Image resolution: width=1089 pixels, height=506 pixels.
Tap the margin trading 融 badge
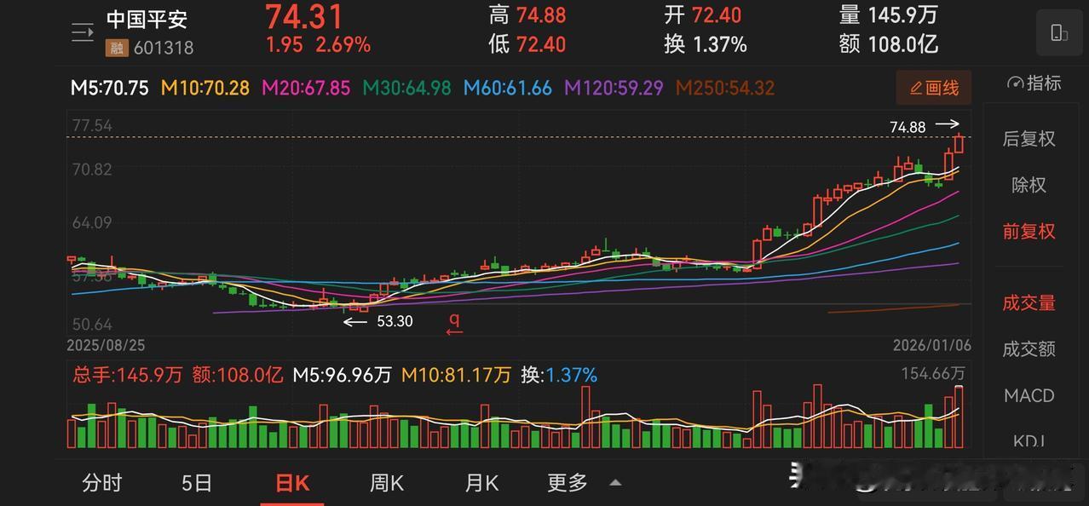115,48
